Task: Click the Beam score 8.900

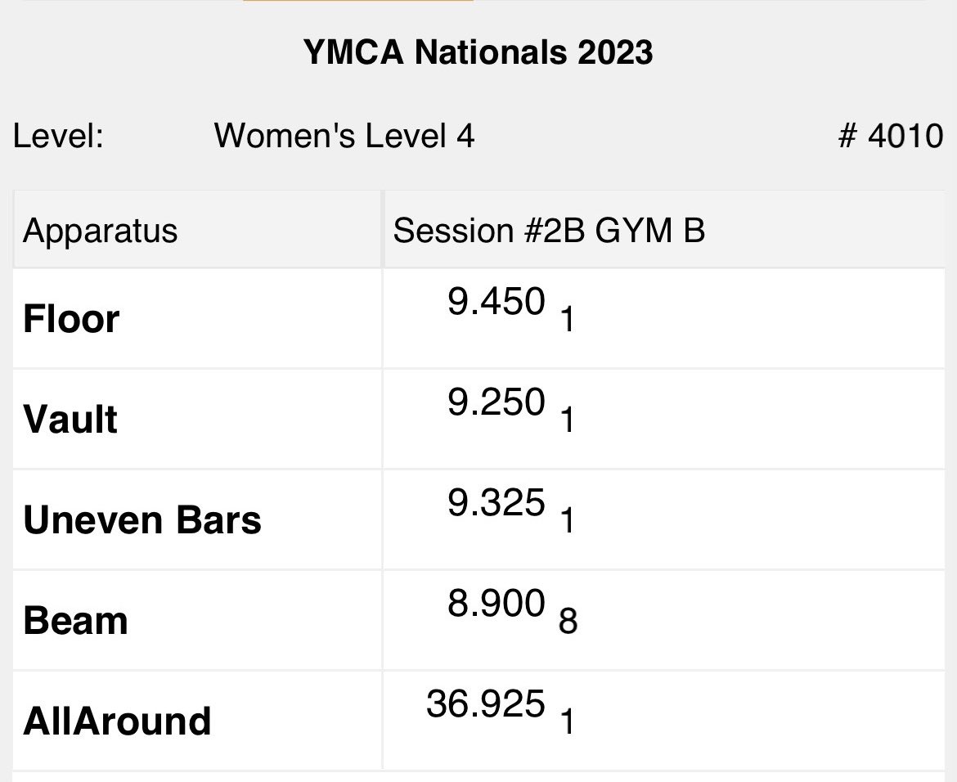Action: (496, 603)
